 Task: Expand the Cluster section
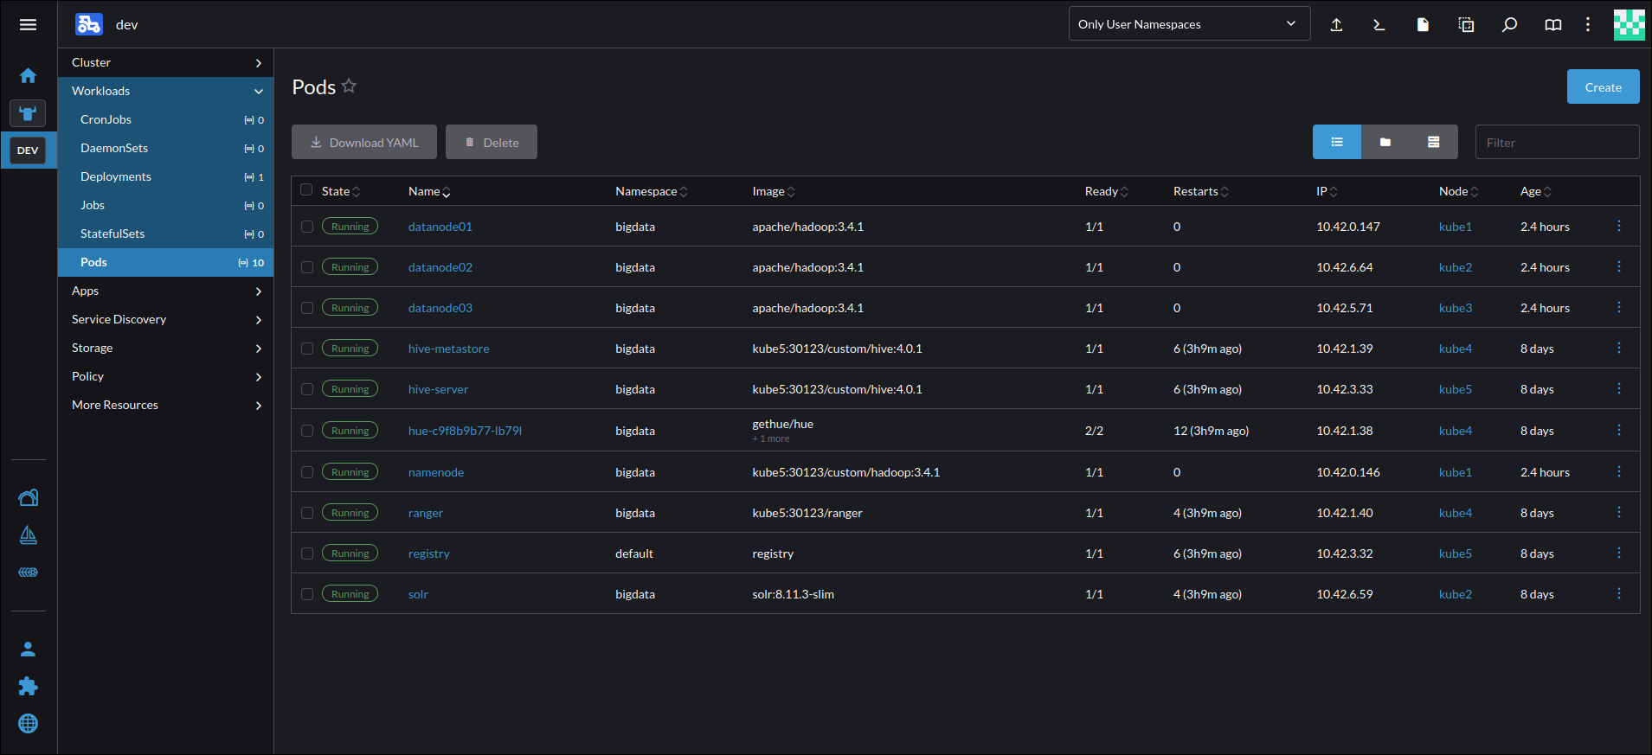coord(165,62)
